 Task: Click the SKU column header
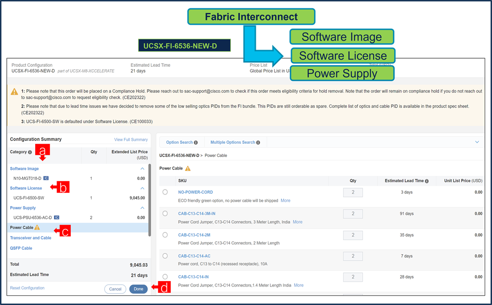183,181
